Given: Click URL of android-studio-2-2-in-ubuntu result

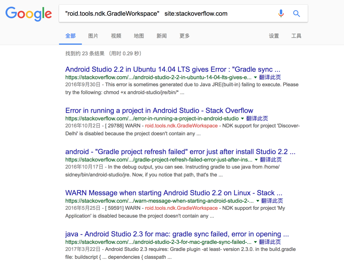Looking at the screenshot, I should pos(158,77).
